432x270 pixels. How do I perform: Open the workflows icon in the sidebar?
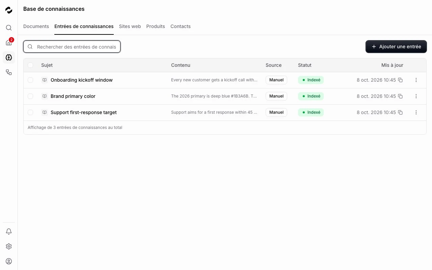[x=9, y=72]
